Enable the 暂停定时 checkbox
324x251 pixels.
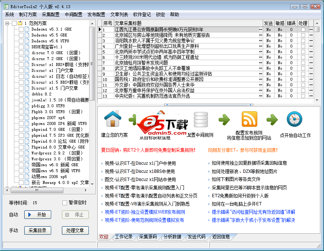[x=65, y=203]
